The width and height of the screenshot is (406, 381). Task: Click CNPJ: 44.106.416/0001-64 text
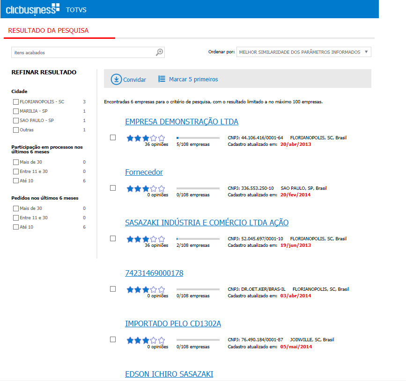click(255, 138)
